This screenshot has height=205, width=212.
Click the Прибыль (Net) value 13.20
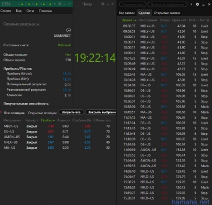67,79
